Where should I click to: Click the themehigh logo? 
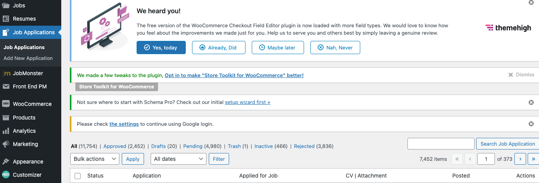coord(508,28)
